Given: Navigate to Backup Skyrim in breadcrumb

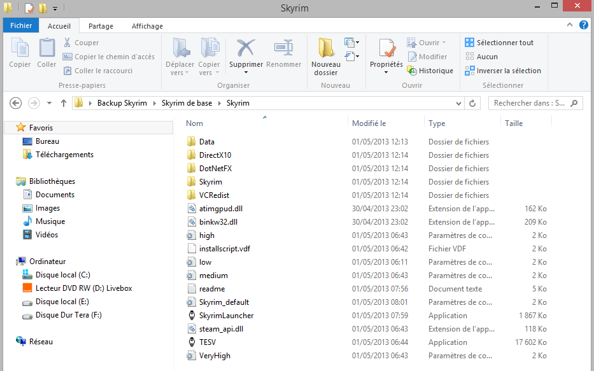Looking at the screenshot, I should click(122, 103).
